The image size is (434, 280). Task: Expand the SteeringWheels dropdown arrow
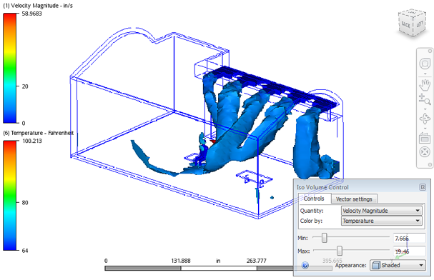(425, 74)
